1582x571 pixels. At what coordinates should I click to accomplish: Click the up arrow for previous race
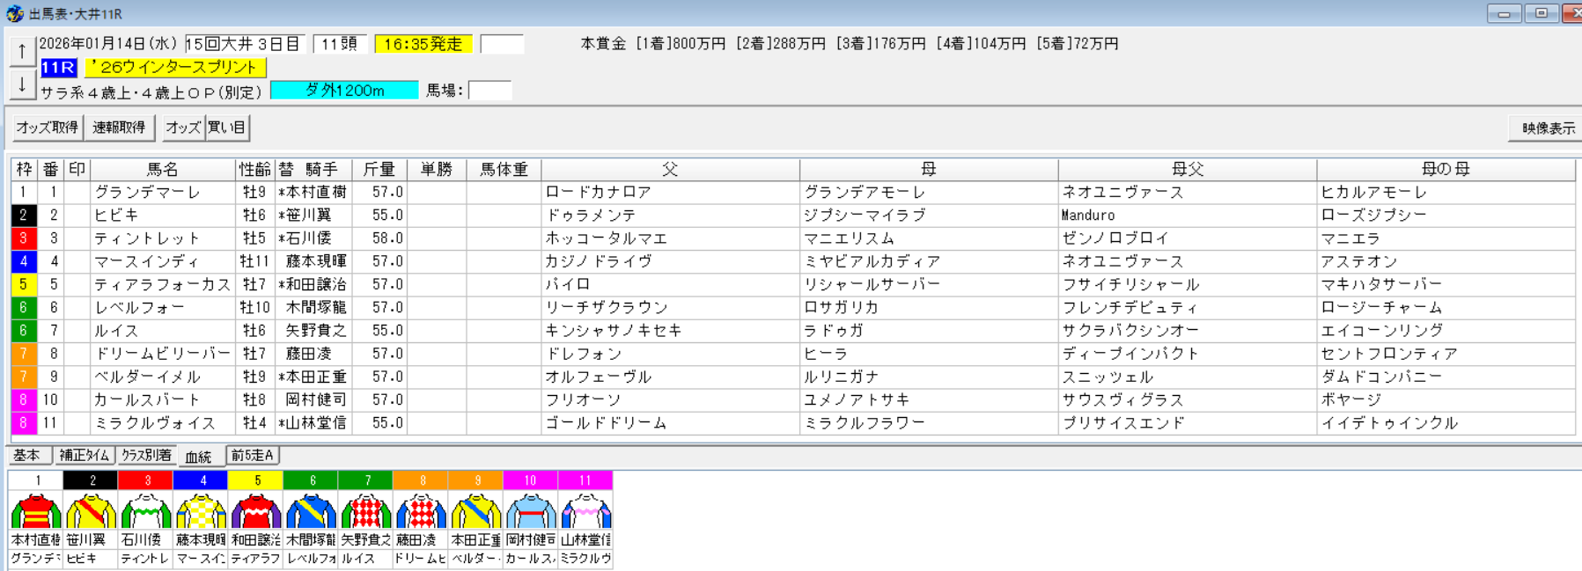point(22,52)
